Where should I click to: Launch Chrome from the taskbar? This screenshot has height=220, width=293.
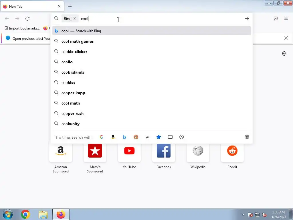coord(25,214)
